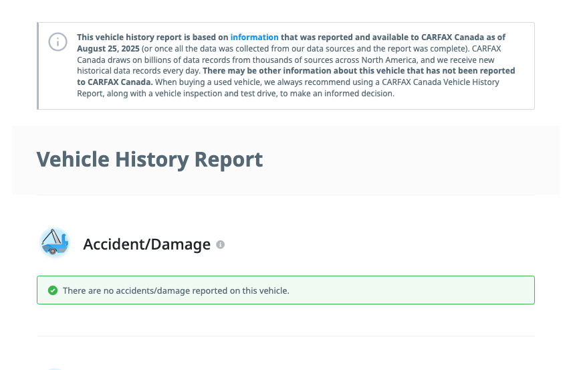This screenshot has width=575, height=370.
Task: Click the empty right side of the green banner
Action: (x=435, y=290)
